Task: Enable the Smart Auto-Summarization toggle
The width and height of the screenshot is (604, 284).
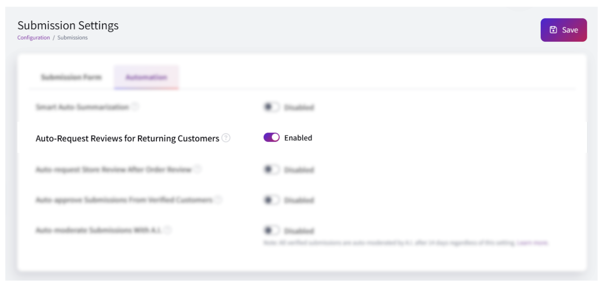Action: coord(271,107)
